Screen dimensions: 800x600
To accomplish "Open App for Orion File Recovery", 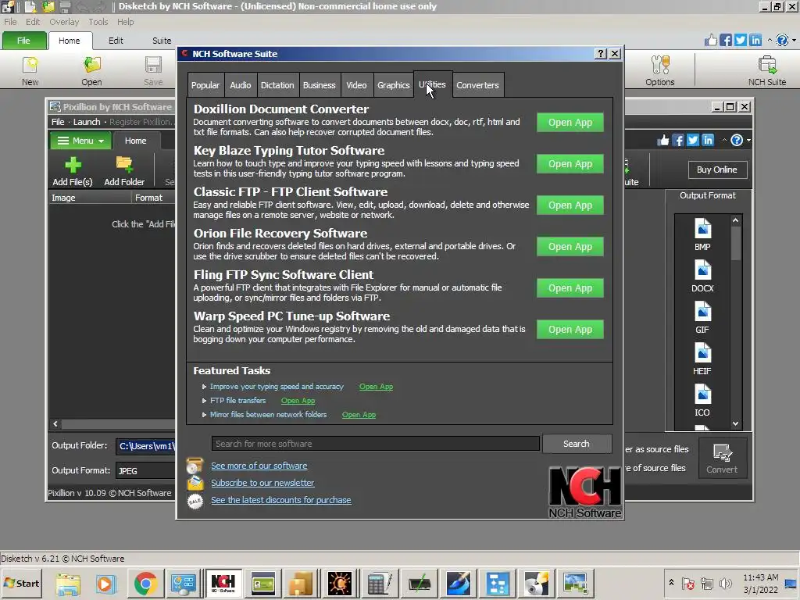I will click(x=570, y=246).
